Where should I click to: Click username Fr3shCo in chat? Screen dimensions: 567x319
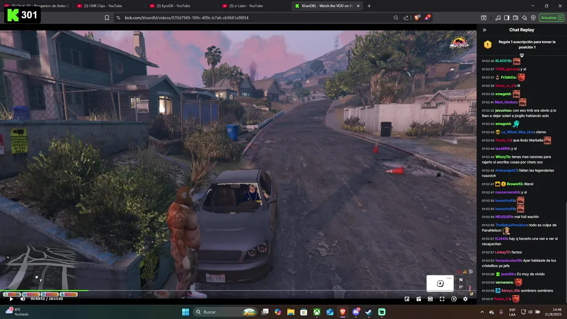click(508, 78)
